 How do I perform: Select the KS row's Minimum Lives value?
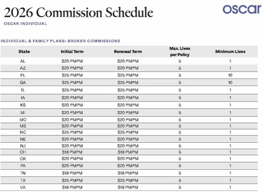(x=230, y=104)
